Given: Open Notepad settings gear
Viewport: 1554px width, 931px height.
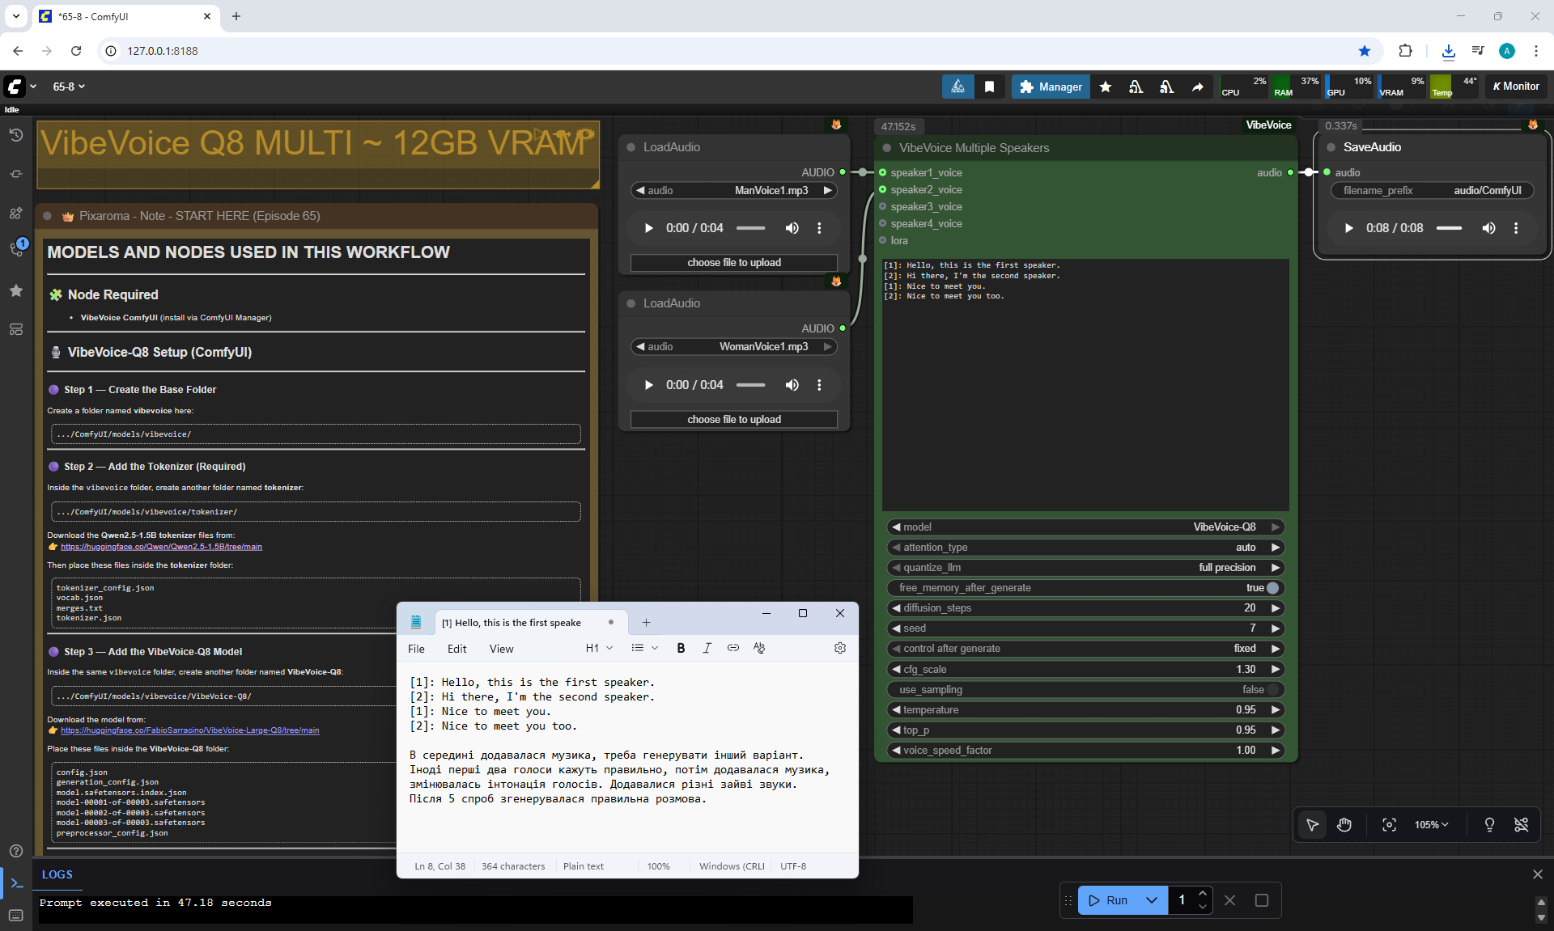Looking at the screenshot, I should click(839, 648).
